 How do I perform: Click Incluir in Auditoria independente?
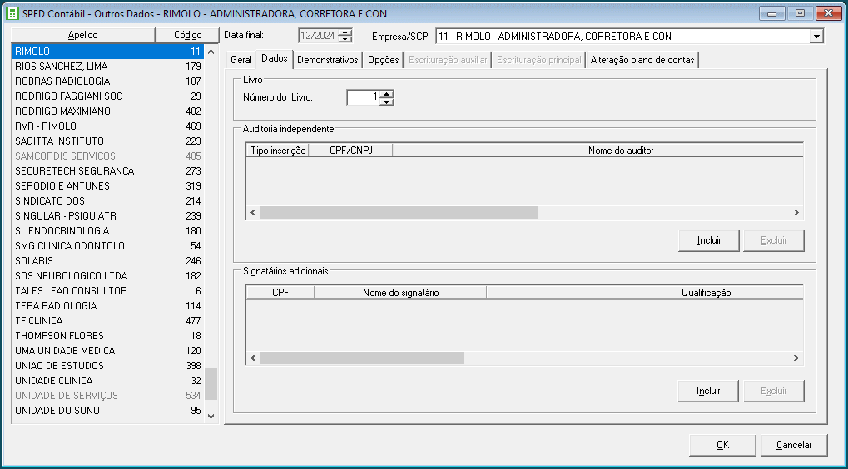tap(708, 240)
